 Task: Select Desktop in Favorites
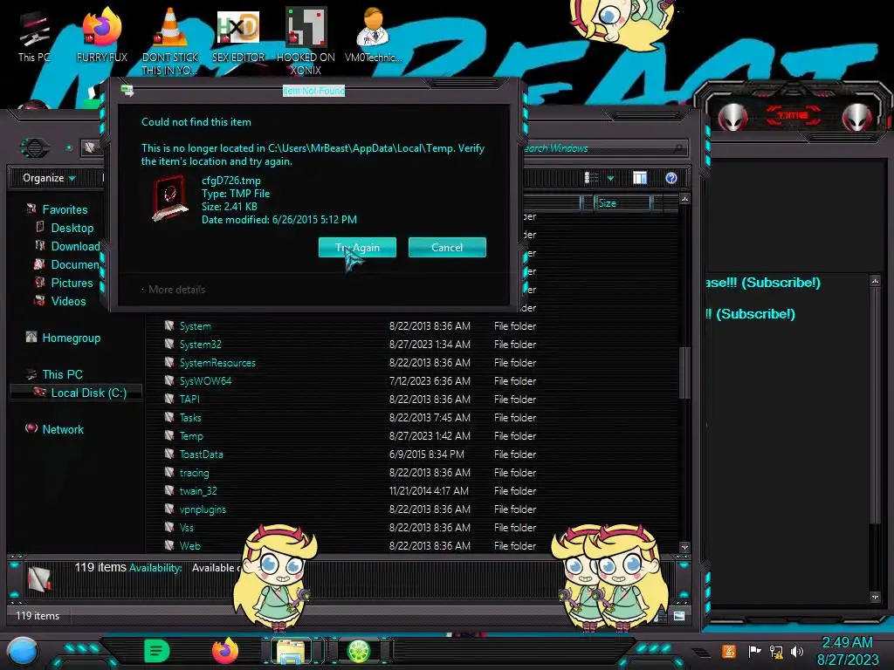[72, 228]
